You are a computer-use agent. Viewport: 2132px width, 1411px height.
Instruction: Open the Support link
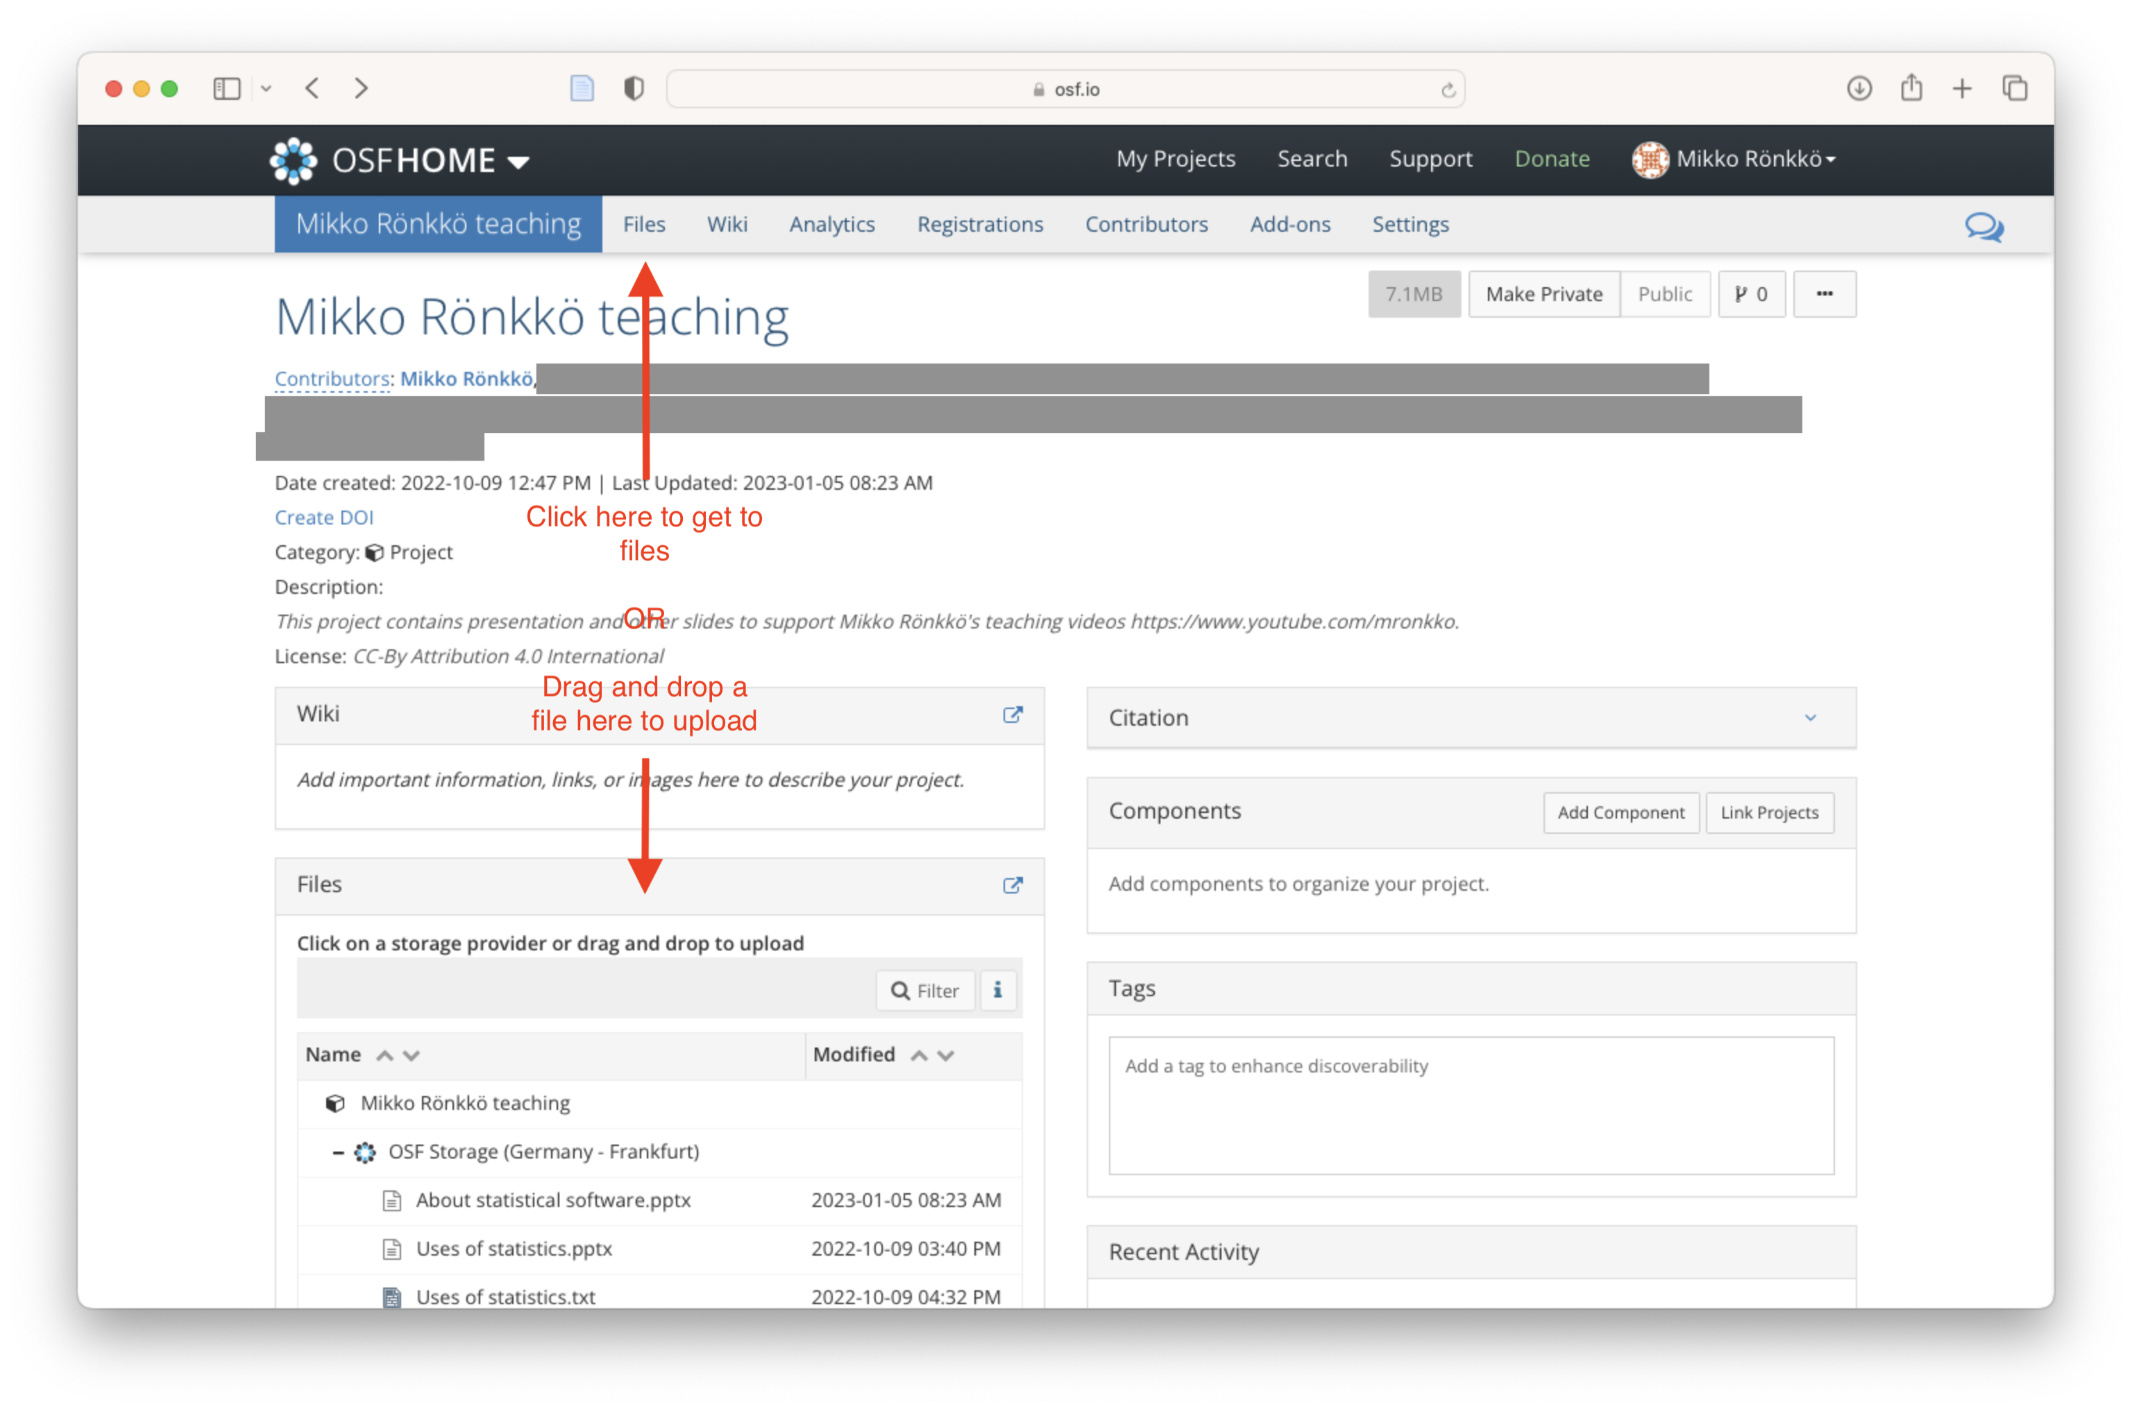coord(1430,158)
